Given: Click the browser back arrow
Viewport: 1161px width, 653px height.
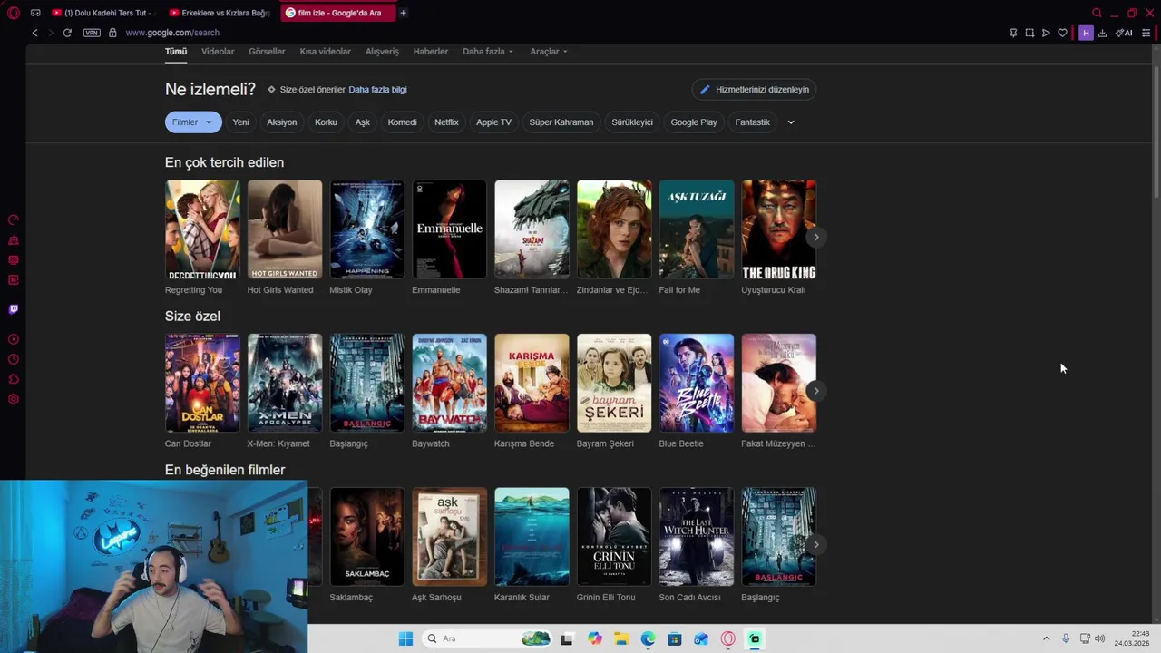Looking at the screenshot, I should pyautogui.click(x=34, y=33).
